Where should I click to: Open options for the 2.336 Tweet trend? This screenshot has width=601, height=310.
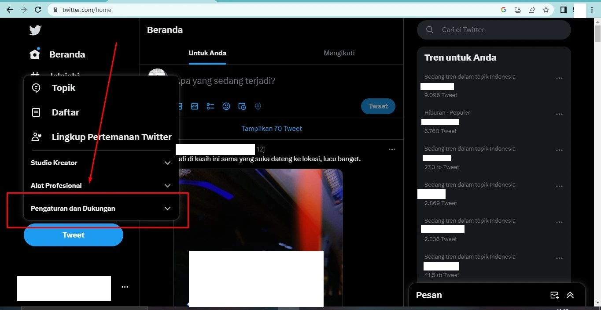click(560, 222)
